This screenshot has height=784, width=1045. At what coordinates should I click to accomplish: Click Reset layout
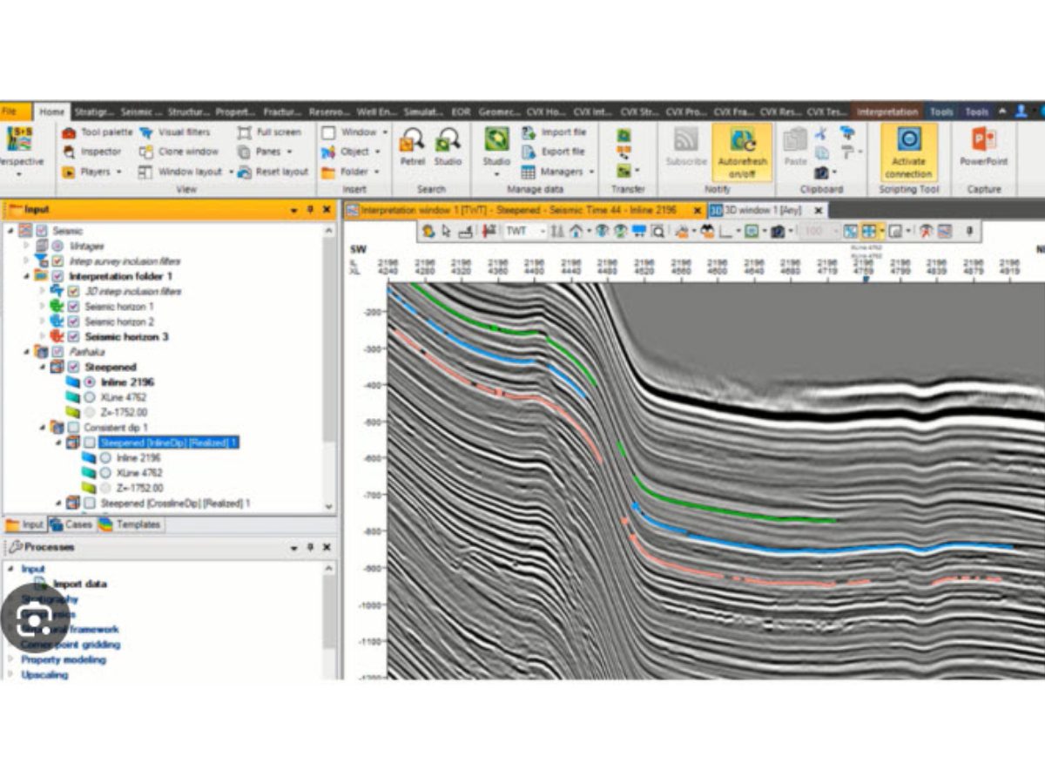(272, 172)
